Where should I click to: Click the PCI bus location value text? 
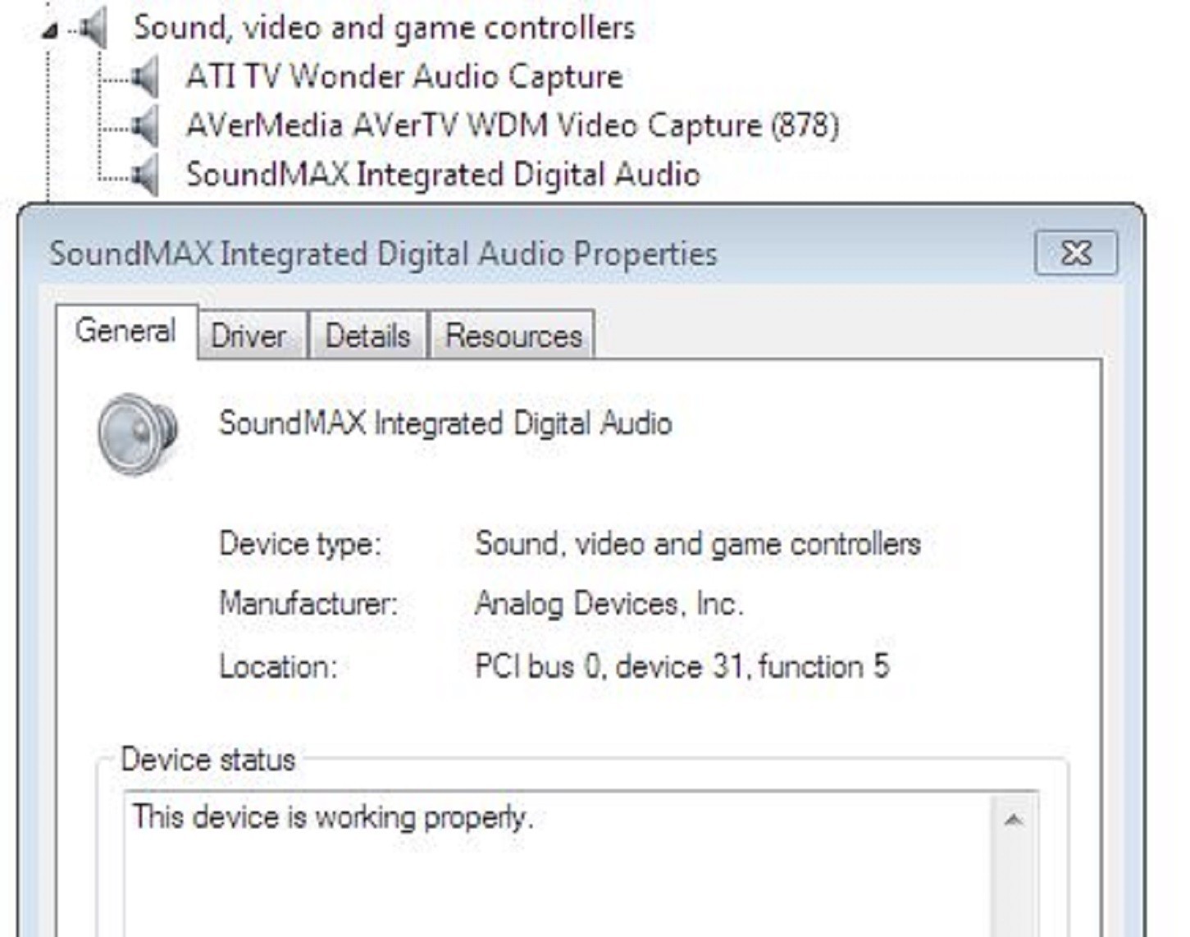click(x=682, y=666)
